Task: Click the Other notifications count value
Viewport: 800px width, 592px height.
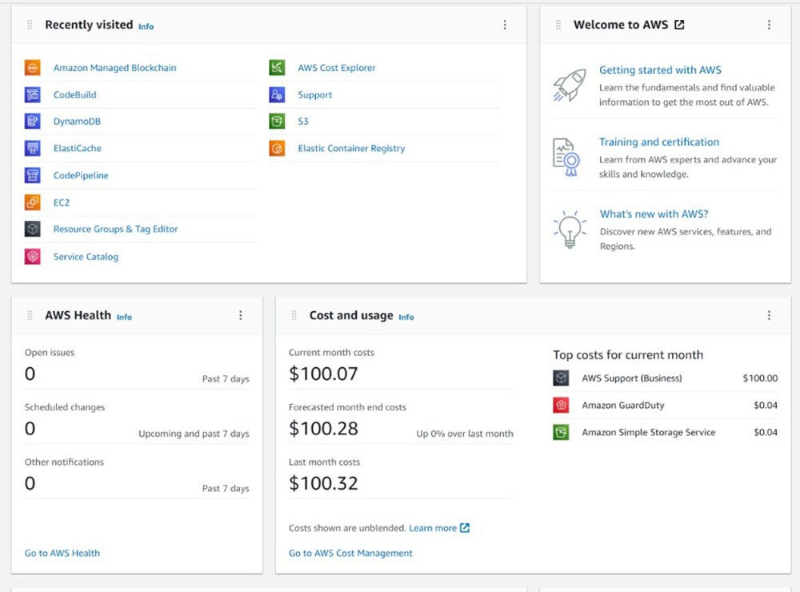Action: (x=30, y=482)
